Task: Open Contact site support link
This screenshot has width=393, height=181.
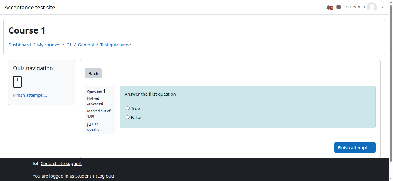Action: (61, 164)
